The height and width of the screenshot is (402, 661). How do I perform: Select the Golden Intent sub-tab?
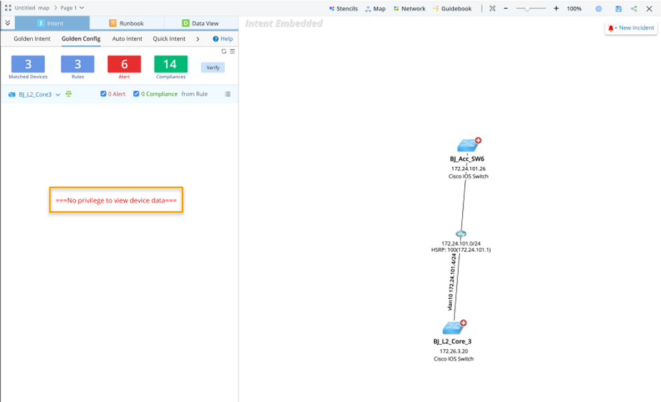[x=32, y=39]
